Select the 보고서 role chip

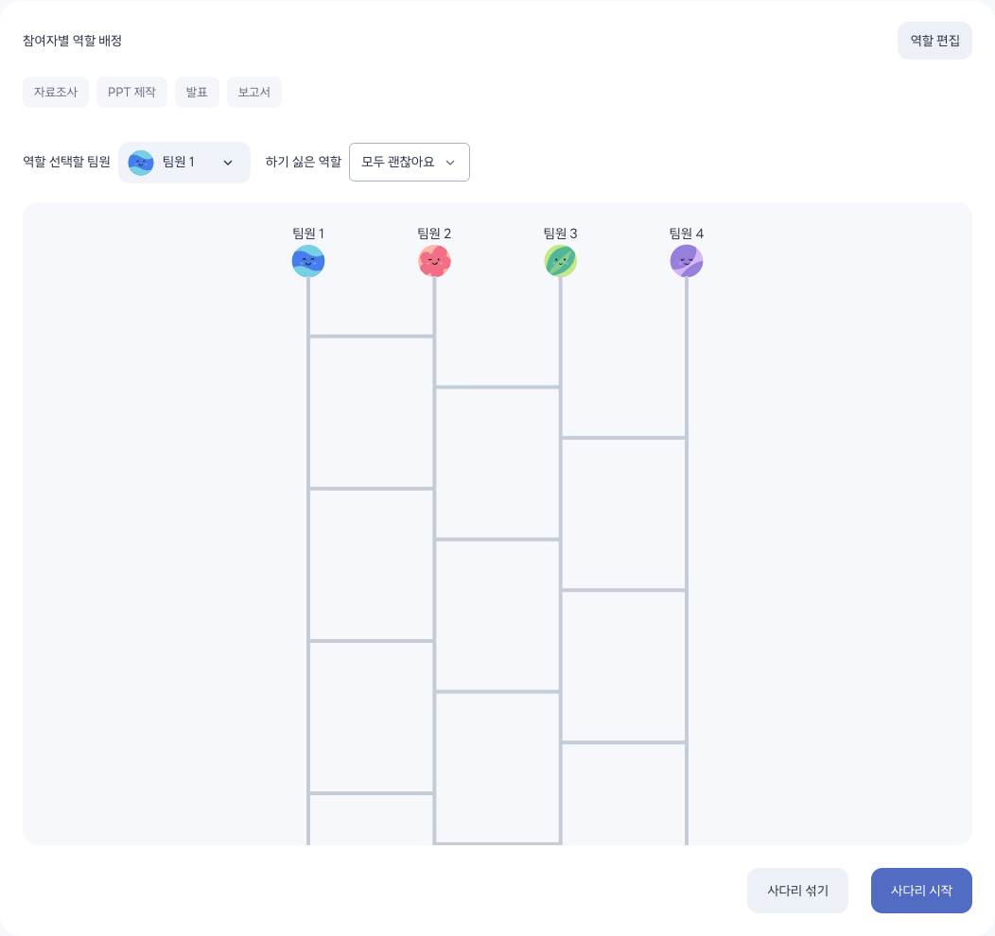(253, 92)
